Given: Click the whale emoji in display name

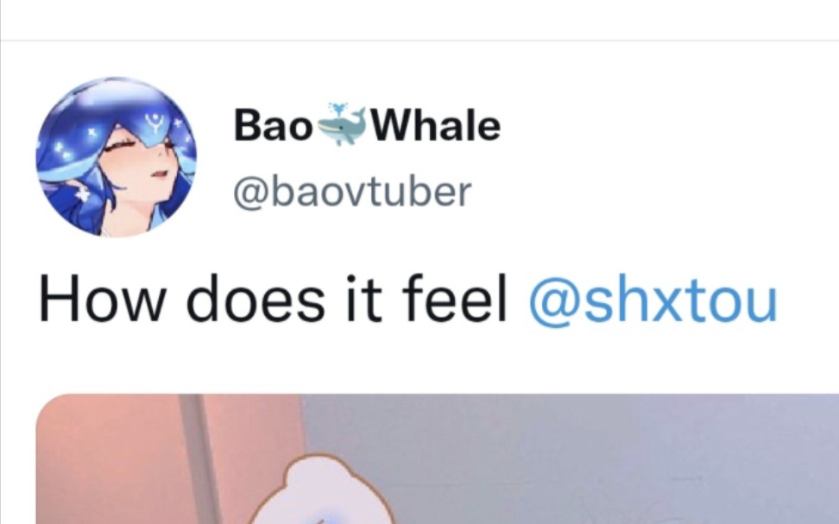Looking at the screenshot, I should point(342,124).
